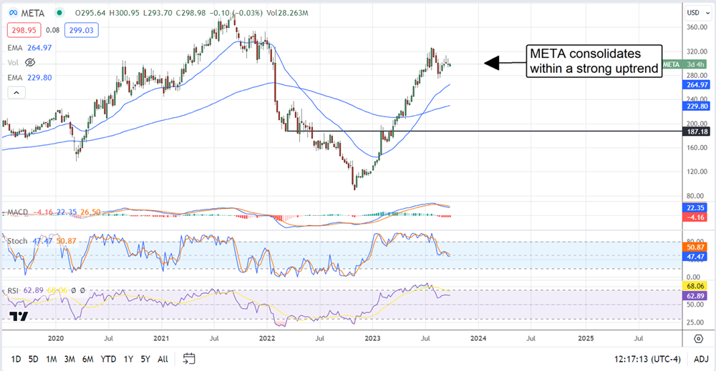The width and height of the screenshot is (716, 371).
Task: Show the hidden Vol indicator via eye icon
Action: pyautogui.click(x=30, y=62)
